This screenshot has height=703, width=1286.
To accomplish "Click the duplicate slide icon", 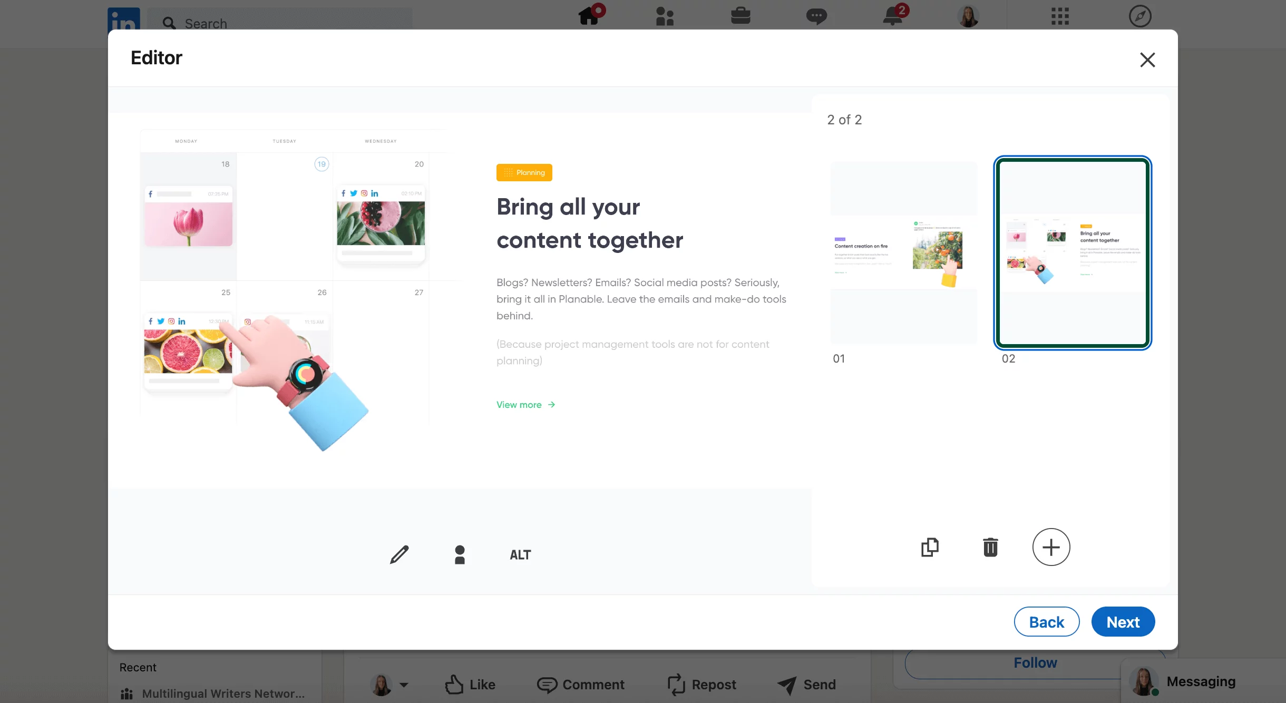I will [929, 546].
